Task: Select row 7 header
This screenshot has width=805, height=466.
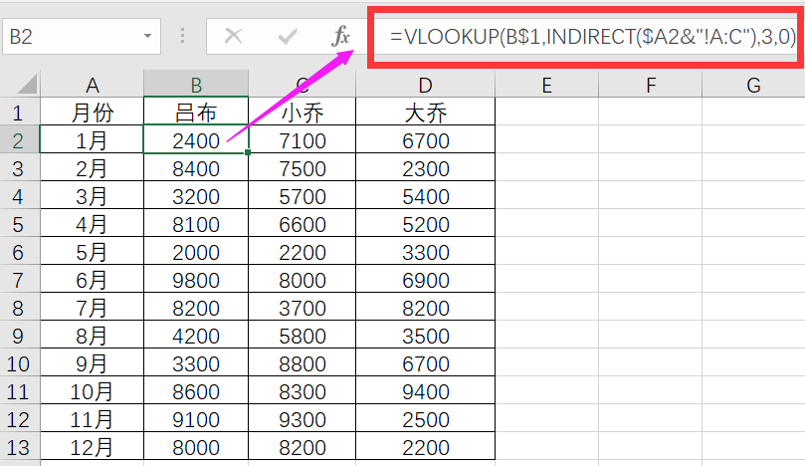Action: click(19, 280)
